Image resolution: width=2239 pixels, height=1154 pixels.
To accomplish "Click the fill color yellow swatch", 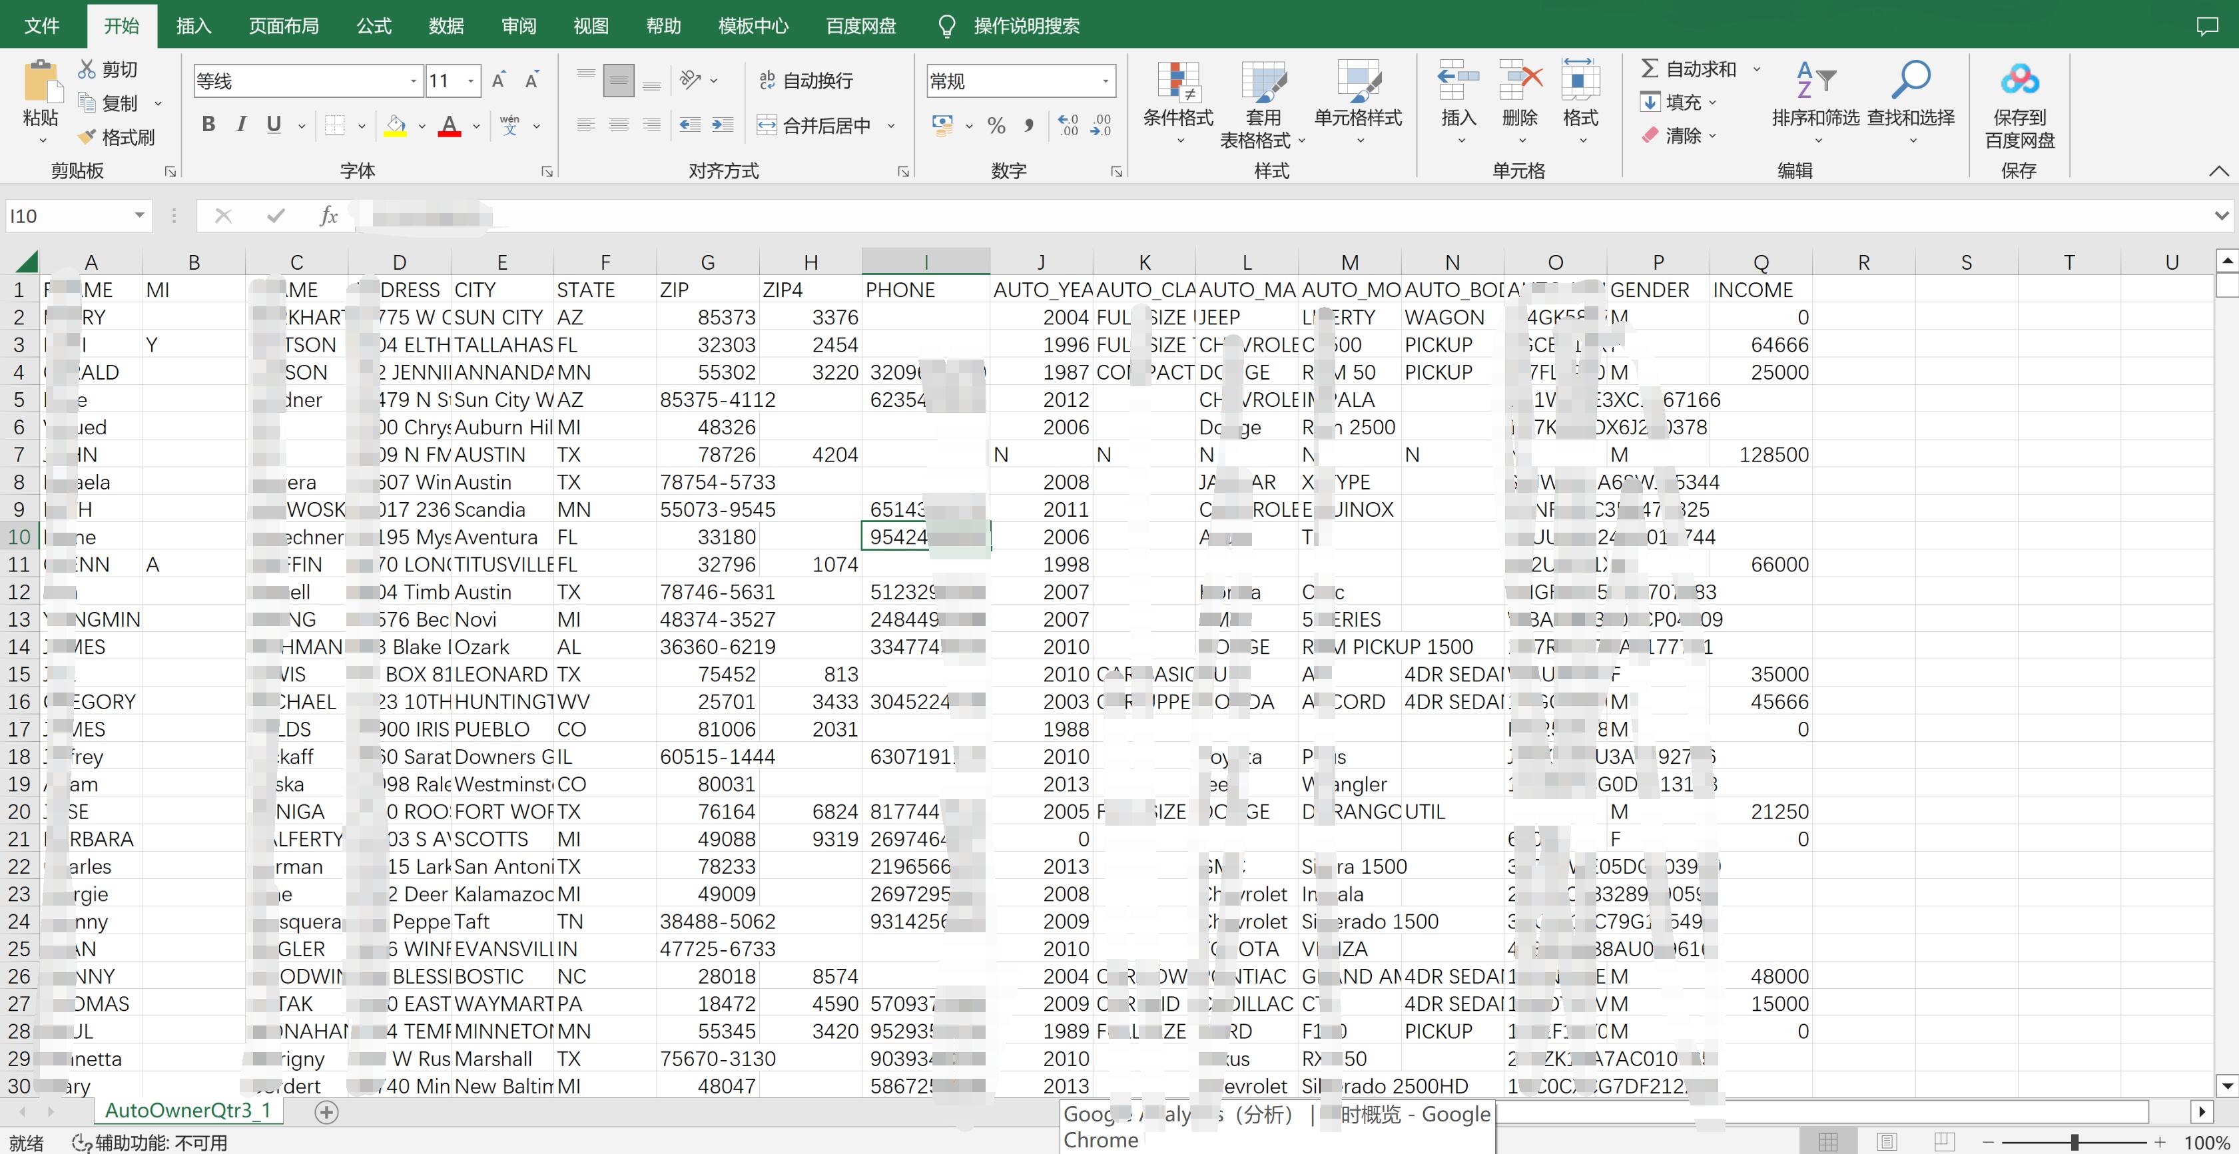I will [396, 126].
